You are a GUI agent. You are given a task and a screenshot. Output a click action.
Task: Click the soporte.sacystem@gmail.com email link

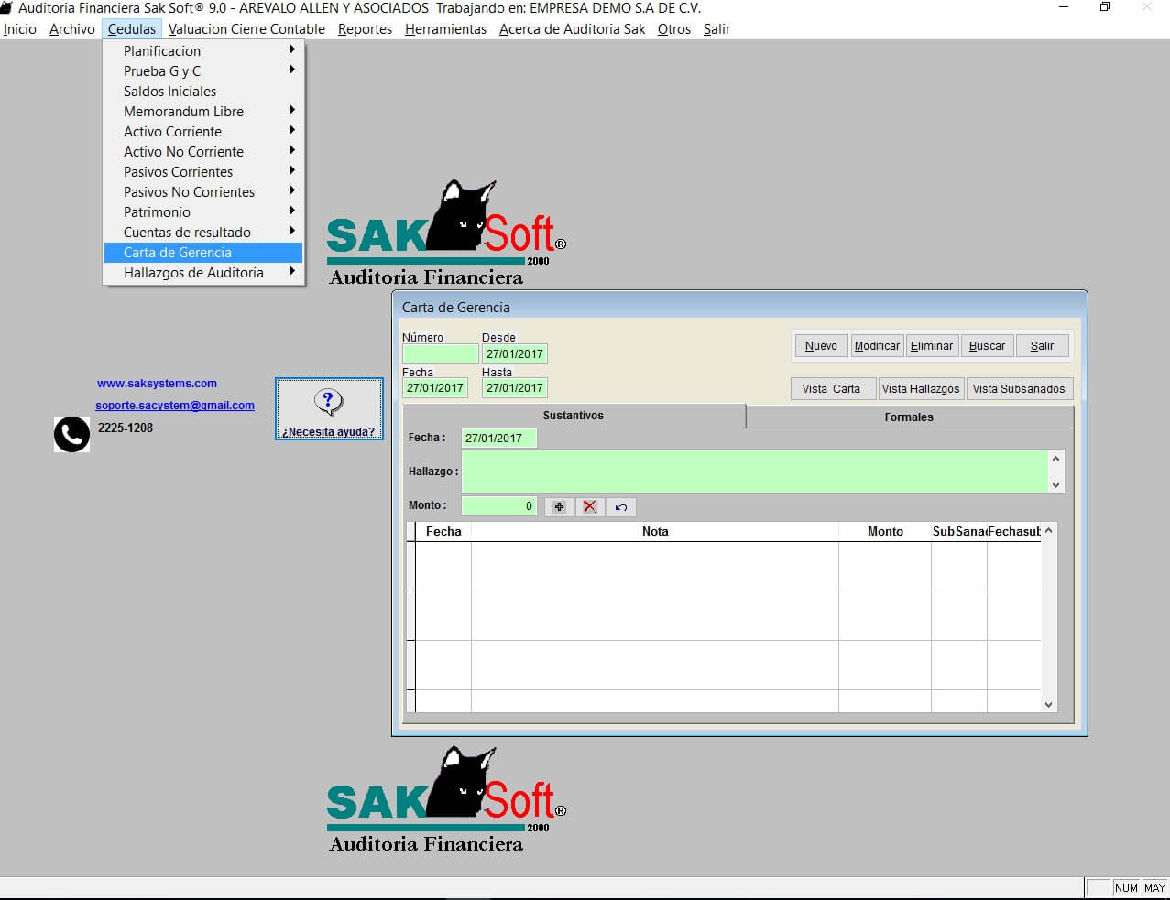tap(175, 406)
